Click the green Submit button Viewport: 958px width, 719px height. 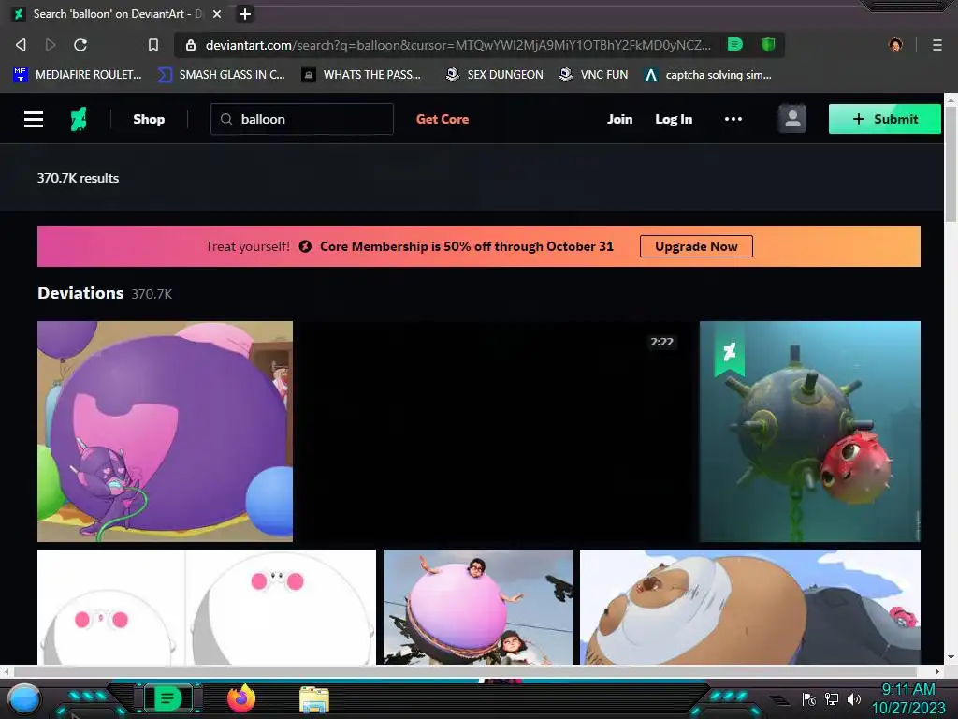885,119
